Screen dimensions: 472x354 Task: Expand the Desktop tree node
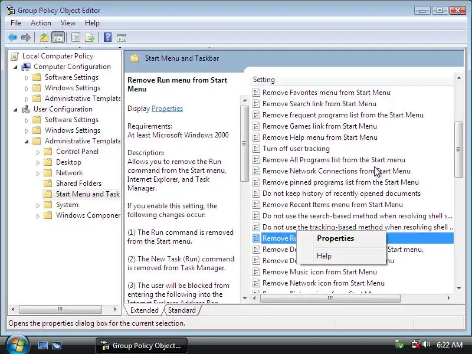coord(38,163)
